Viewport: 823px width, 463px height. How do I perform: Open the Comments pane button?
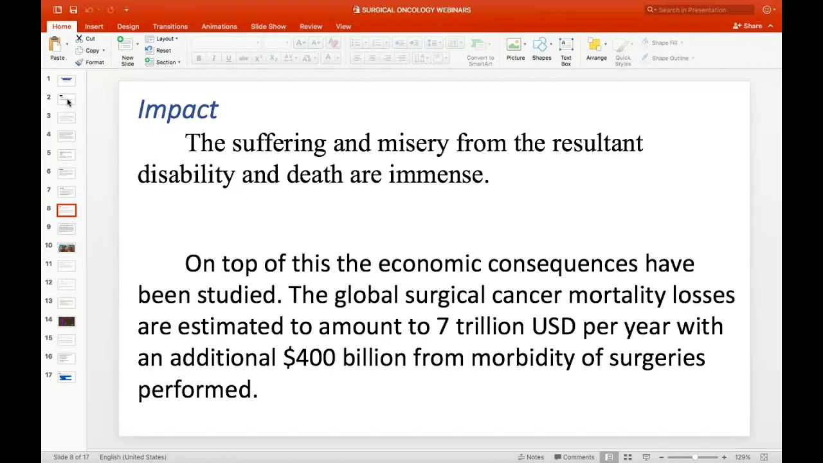[x=574, y=457]
